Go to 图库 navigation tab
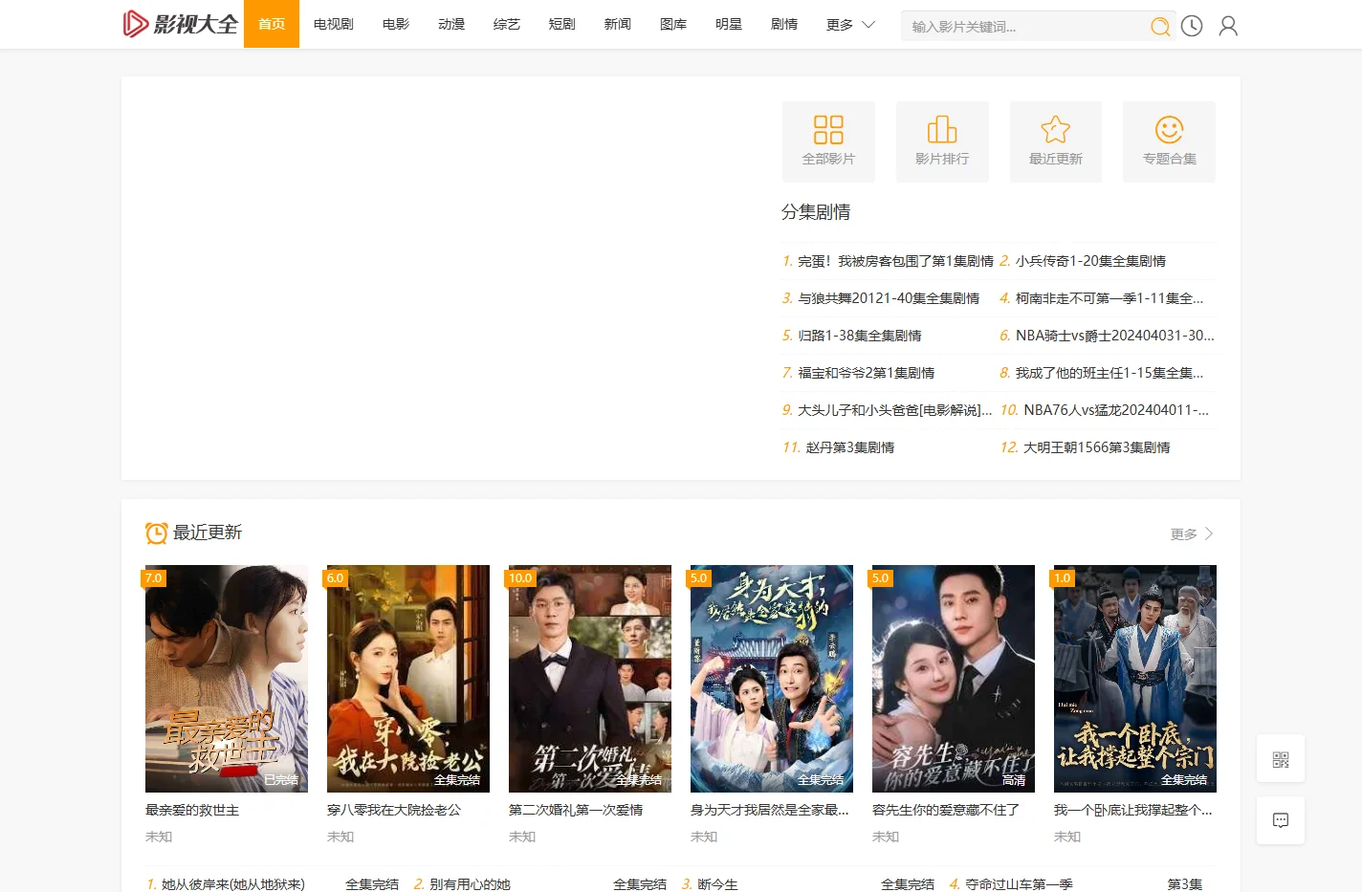Viewport: 1362px width, 892px height. pos(673,24)
